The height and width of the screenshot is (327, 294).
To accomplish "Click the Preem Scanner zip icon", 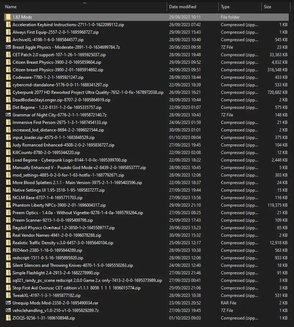I will 8,220.
